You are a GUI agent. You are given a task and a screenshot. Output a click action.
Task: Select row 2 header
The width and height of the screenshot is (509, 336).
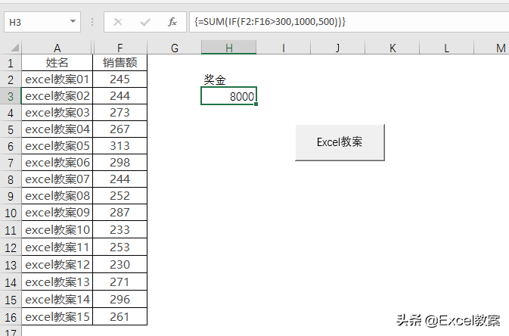pos(11,79)
